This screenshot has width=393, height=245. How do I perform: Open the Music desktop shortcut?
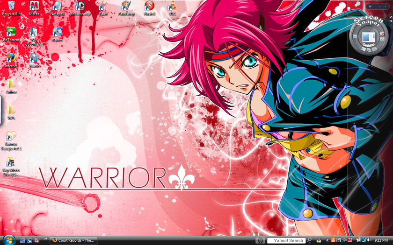tap(34, 60)
